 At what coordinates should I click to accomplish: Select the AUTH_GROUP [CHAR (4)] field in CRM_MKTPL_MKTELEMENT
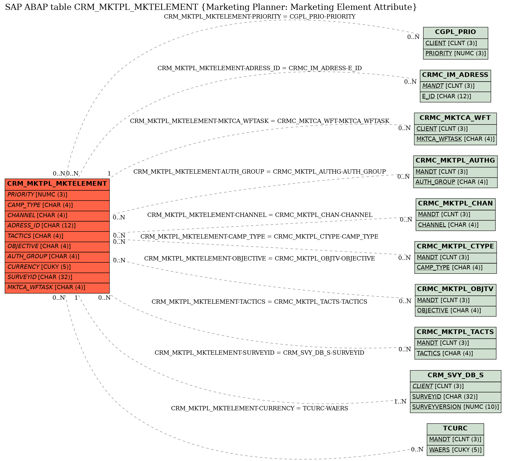57,257
